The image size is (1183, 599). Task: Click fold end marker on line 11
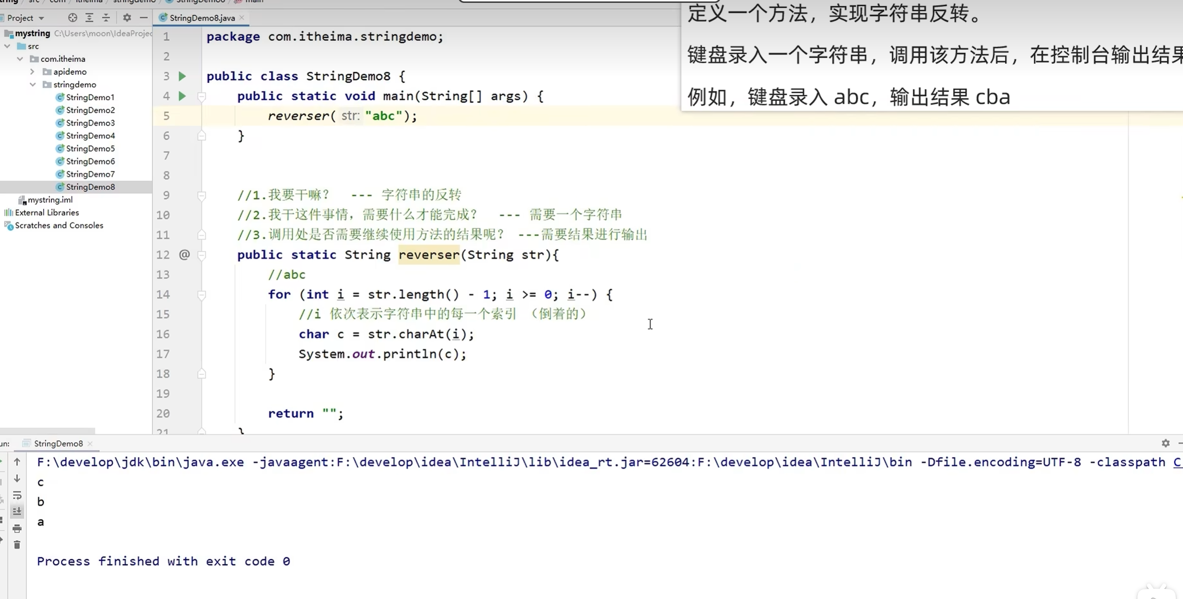[202, 235]
